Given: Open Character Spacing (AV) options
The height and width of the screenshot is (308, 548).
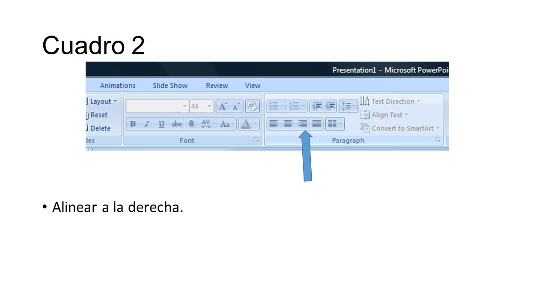Looking at the screenshot, I should pyautogui.click(x=208, y=124).
